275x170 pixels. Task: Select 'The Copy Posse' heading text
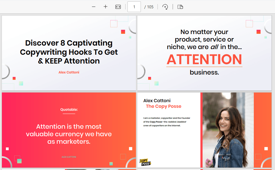pyautogui.click(x=164, y=106)
